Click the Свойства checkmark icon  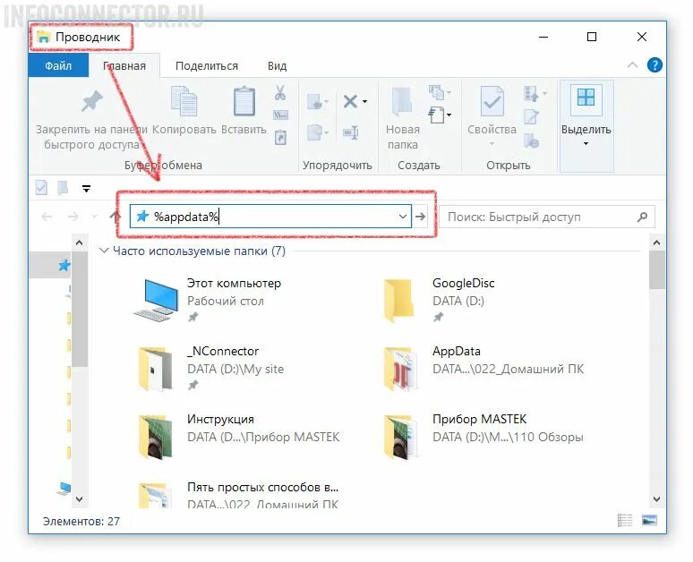(x=492, y=102)
